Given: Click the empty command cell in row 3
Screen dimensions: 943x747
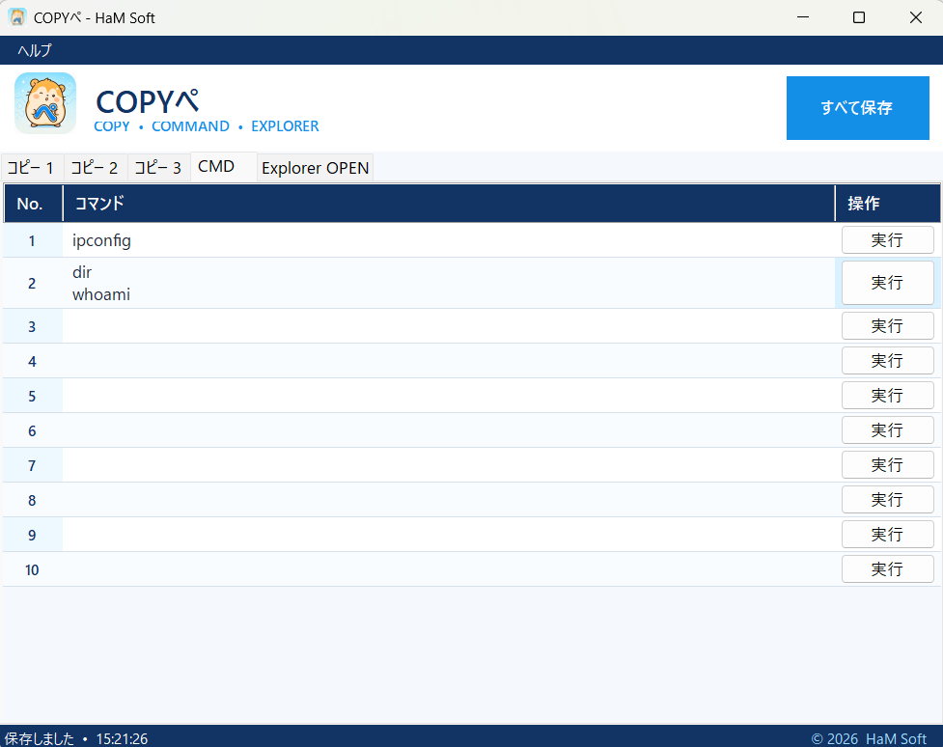Looking at the screenshot, I should pyautogui.click(x=449, y=326).
